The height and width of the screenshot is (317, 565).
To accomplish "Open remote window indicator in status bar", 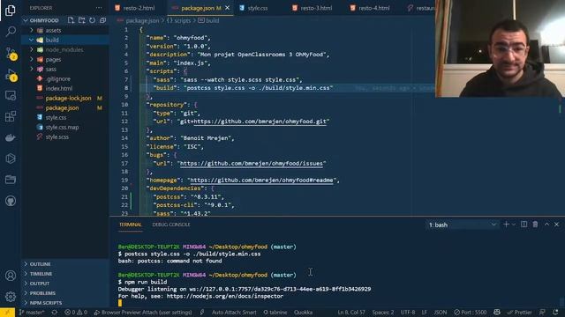I will click(x=7, y=313).
